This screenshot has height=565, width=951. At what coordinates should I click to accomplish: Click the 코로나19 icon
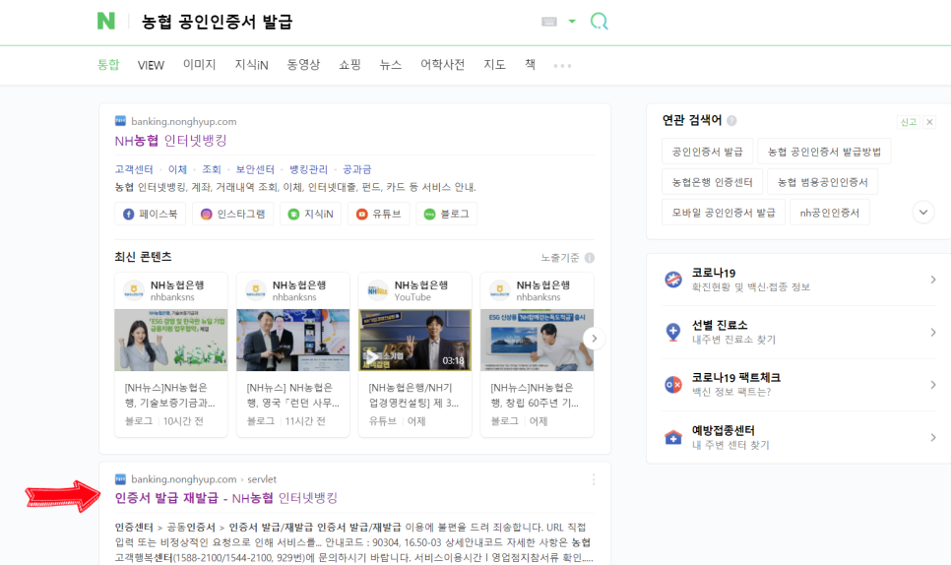click(x=673, y=280)
